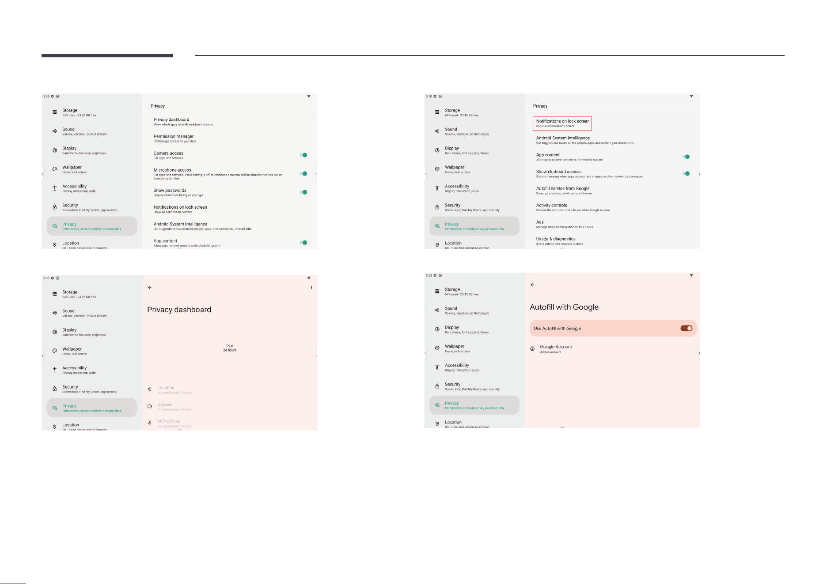Toggle App content switch in the 3:10 screenshot
Image resolution: width=827 pixels, height=584 pixels.
[686, 157]
